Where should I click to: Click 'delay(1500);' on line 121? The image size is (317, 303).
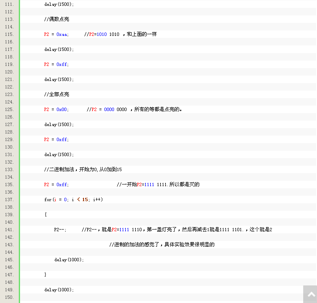(59, 79)
